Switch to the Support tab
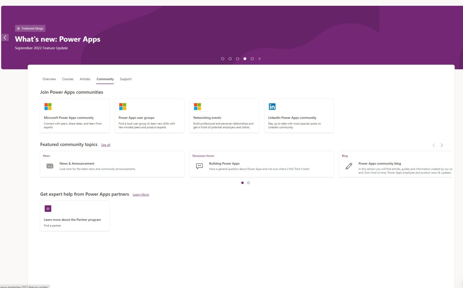463x288 pixels. pos(126,79)
